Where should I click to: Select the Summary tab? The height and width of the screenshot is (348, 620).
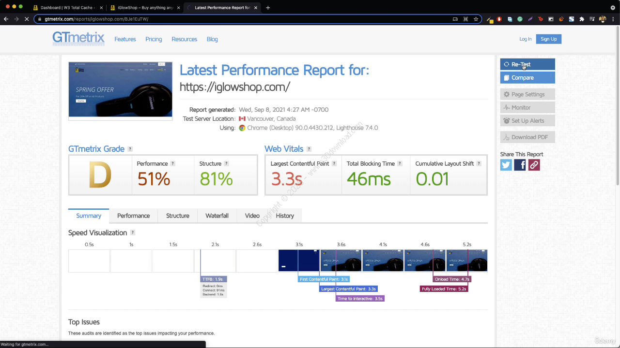click(x=89, y=216)
